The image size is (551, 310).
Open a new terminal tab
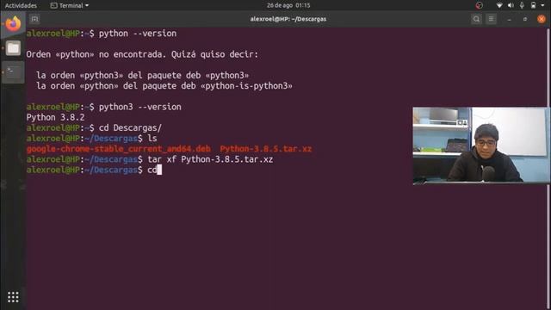click(x=34, y=19)
